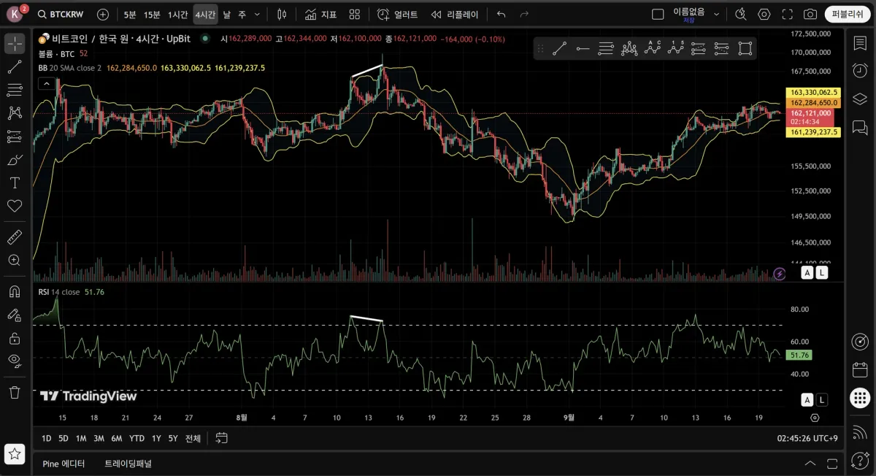This screenshot has width=876, height=476.
Task: Open the calendar panel in right sidebar
Action: 860,370
